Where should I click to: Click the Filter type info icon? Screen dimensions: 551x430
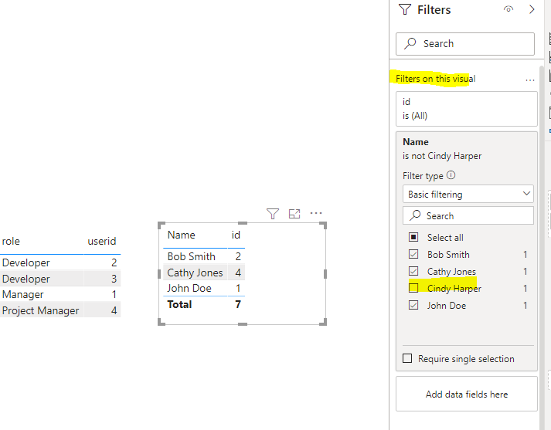click(x=451, y=175)
